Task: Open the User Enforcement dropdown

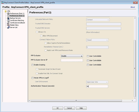Action: [x=97, y=82]
